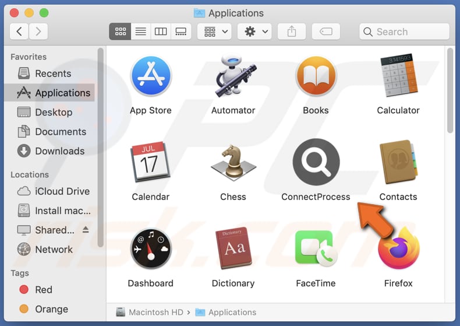Click the Share toolbar button
The image size is (460, 326).
(291, 31)
